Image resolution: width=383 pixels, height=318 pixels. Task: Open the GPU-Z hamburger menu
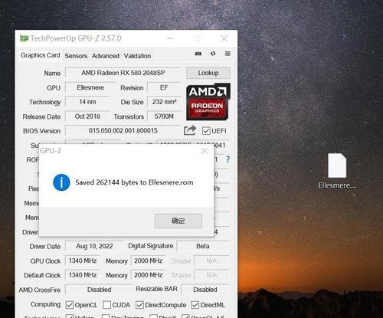228,54
